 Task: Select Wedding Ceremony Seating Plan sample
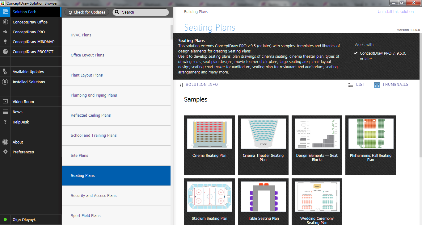317,202
